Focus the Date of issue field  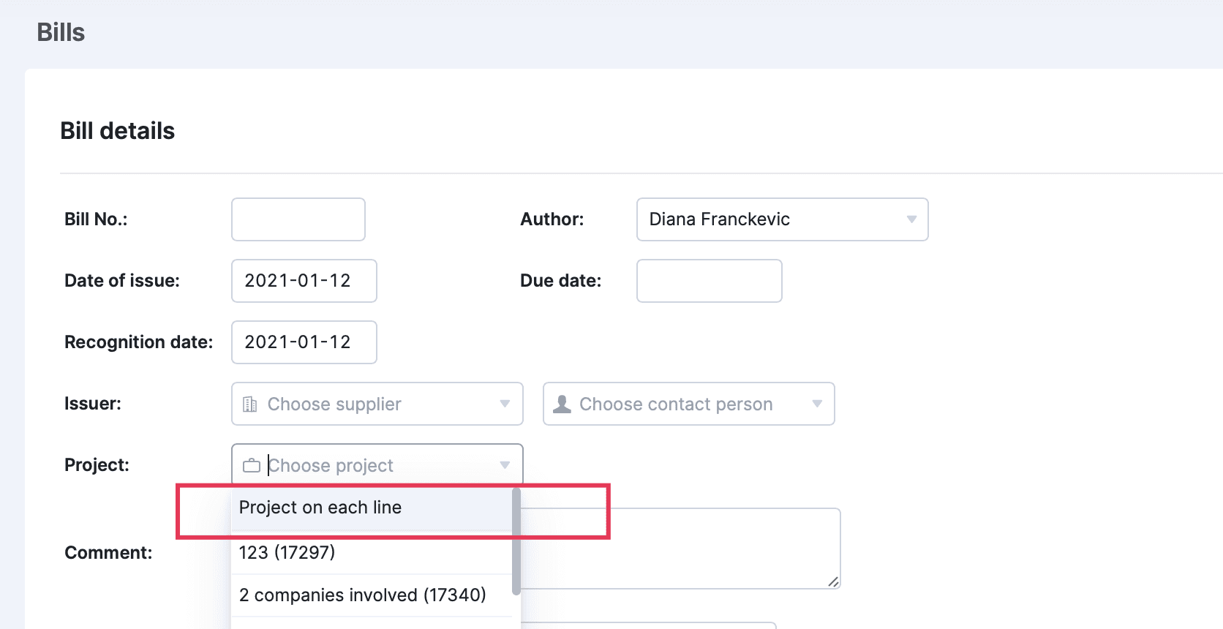(x=304, y=281)
